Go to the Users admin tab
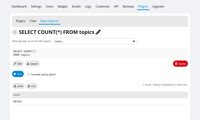This screenshot has height=120, width=200. click(x=50, y=6)
